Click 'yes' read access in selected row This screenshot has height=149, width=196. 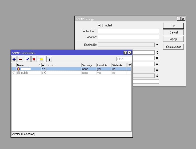tap(99, 69)
